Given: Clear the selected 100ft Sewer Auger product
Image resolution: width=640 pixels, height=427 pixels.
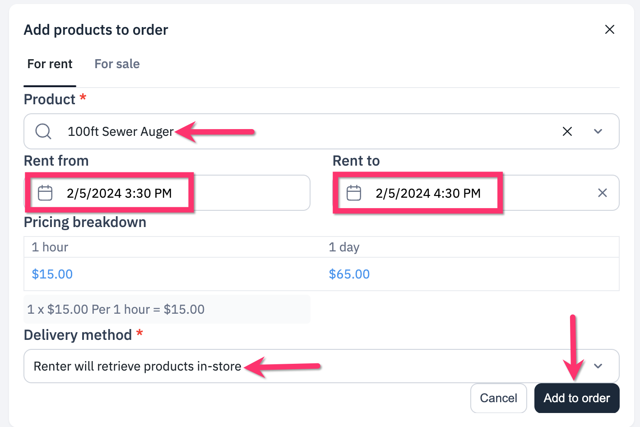Looking at the screenshot, I should (x=567, y=131).
